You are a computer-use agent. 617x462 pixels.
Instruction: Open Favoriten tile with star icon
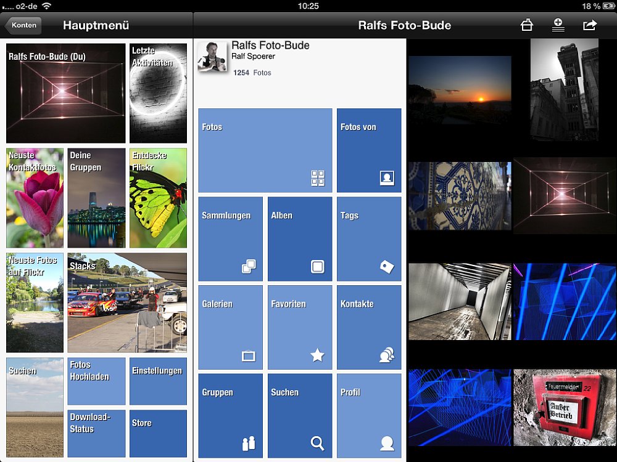[300, 327]
